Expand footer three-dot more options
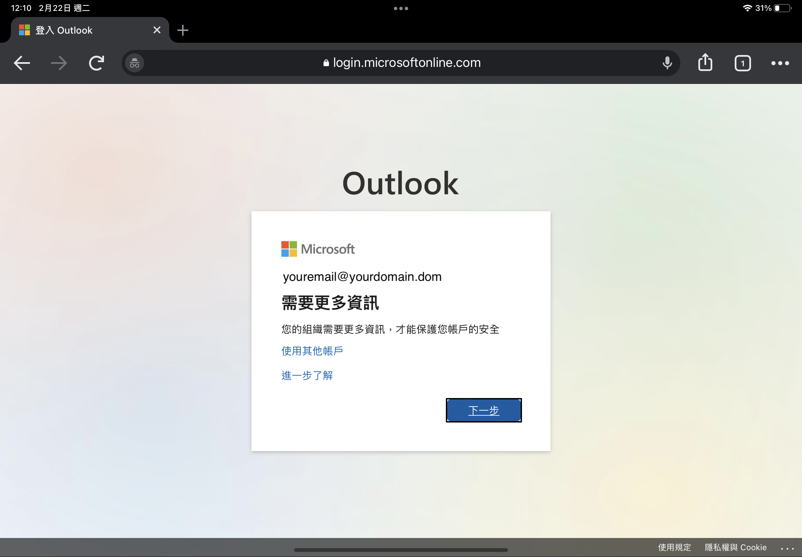This screenshot has width=802, height=557. (787, 549)
